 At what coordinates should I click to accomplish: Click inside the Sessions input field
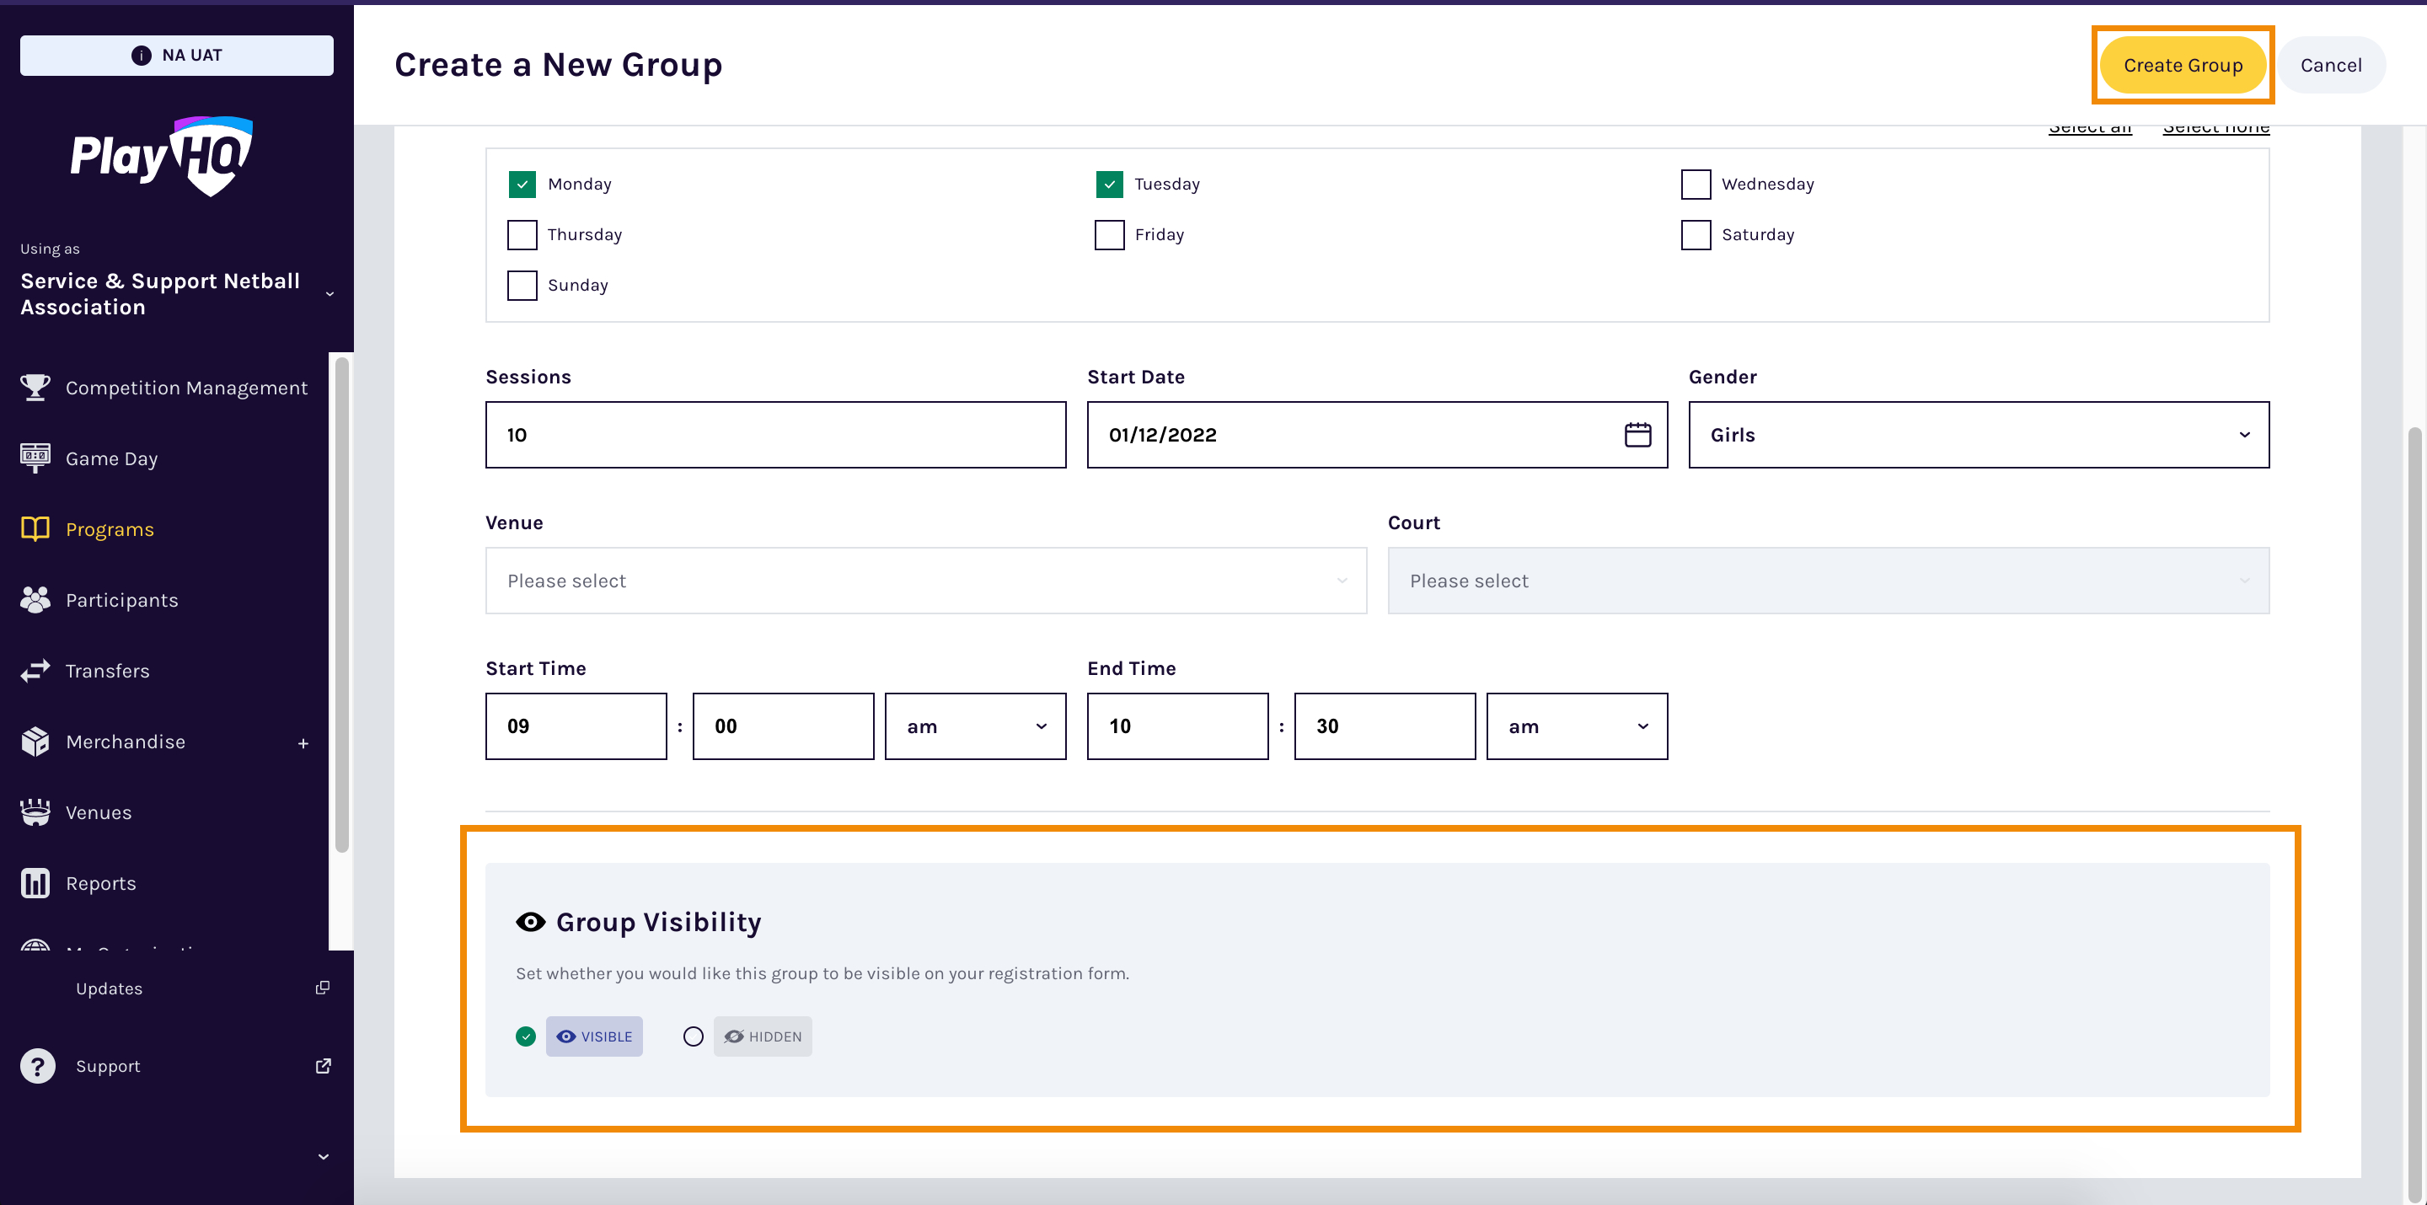(x=774, y=434)
